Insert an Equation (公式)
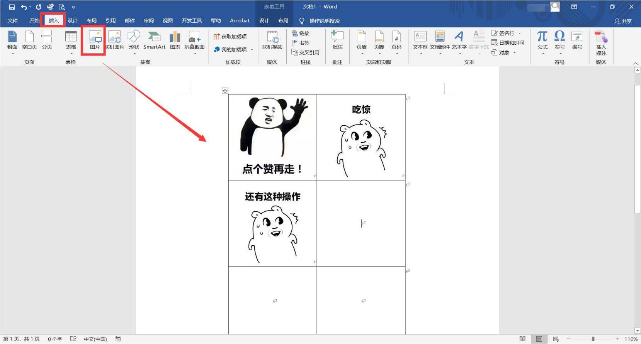The height and width of the screenshot is (344, 641). [542, 42]
